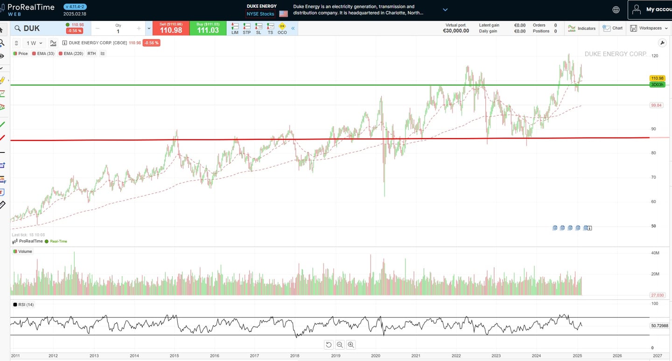Select the STP stop order icon
This screenshot has height=361, width=672.
pyautogui.click(x=247, y=28)
